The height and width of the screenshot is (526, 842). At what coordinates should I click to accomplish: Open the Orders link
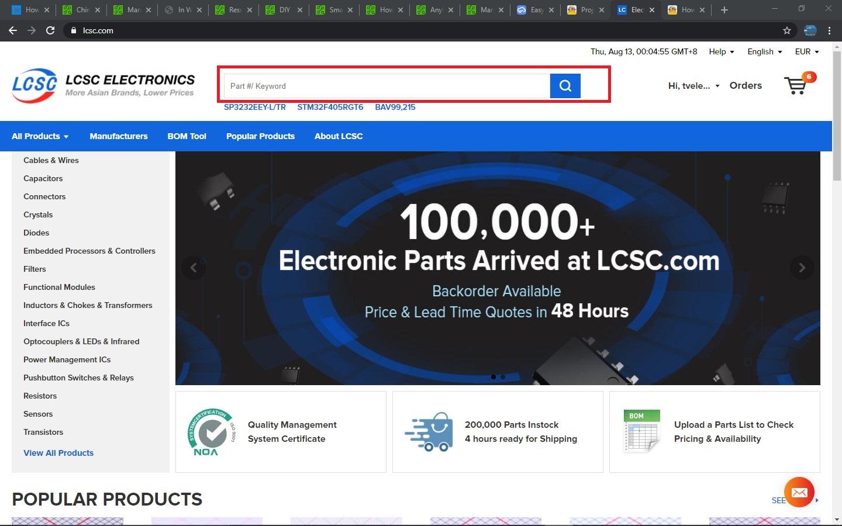click(746, 85)
